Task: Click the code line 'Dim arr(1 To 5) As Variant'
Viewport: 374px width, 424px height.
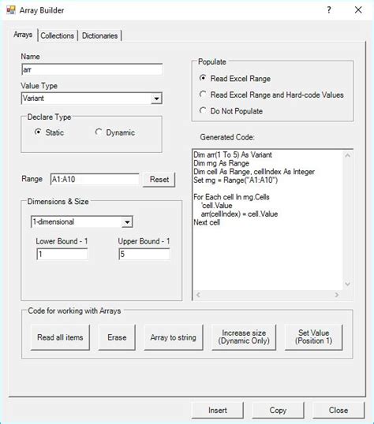Action: 233,155
